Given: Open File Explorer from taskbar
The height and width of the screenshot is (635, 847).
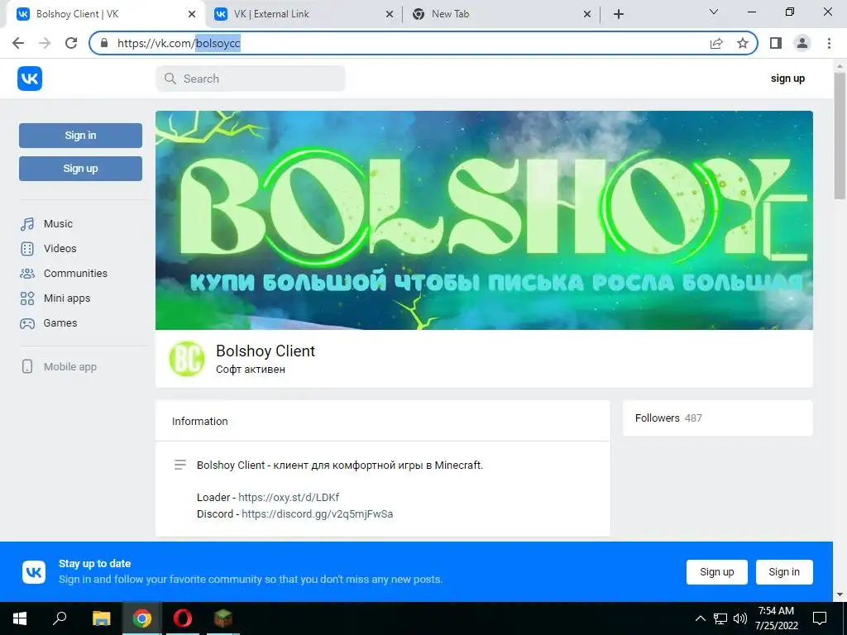Looking at the screenshot, I should click(x=101, y=618).
